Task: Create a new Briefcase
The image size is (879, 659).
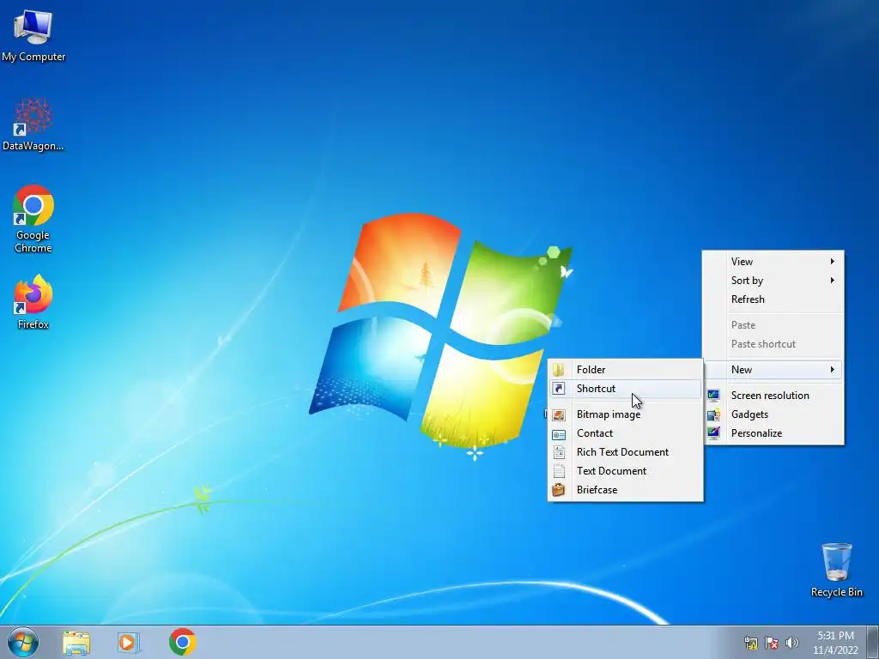Action: click(x=625, y=490)
